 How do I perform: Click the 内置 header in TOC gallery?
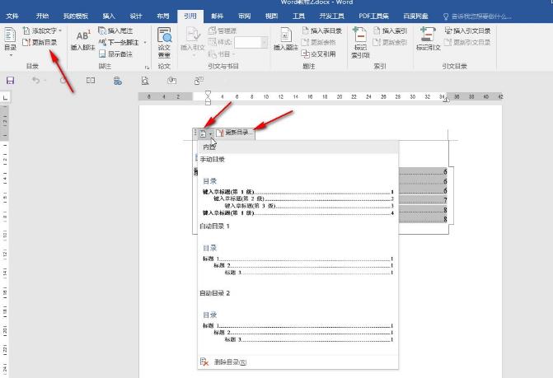(298, 147)
